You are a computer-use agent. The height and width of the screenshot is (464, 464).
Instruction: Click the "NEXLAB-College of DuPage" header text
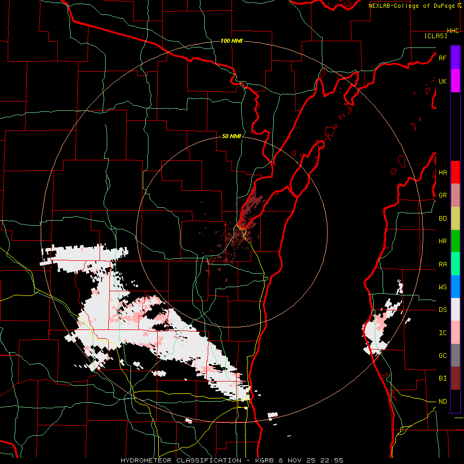point(412,6)
